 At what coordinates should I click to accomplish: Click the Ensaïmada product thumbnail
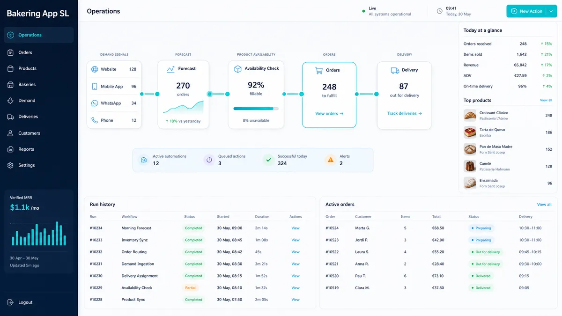tap(470, 183)
